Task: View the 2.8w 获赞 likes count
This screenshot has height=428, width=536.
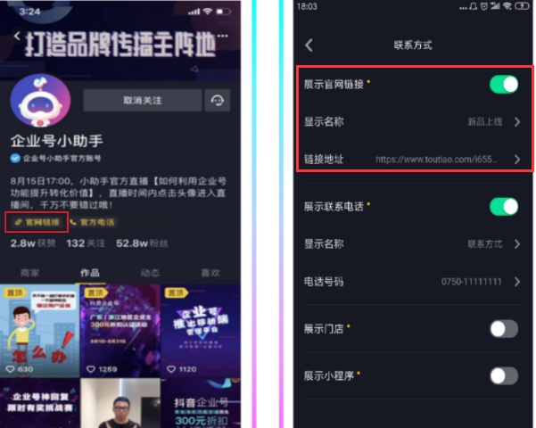Action: (33, 243)
